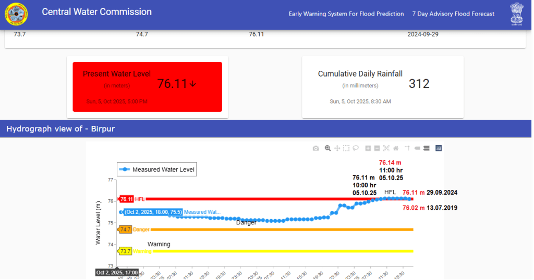
Task: Choose the Lasso Select tool
Action: click(x=356, y=148)
